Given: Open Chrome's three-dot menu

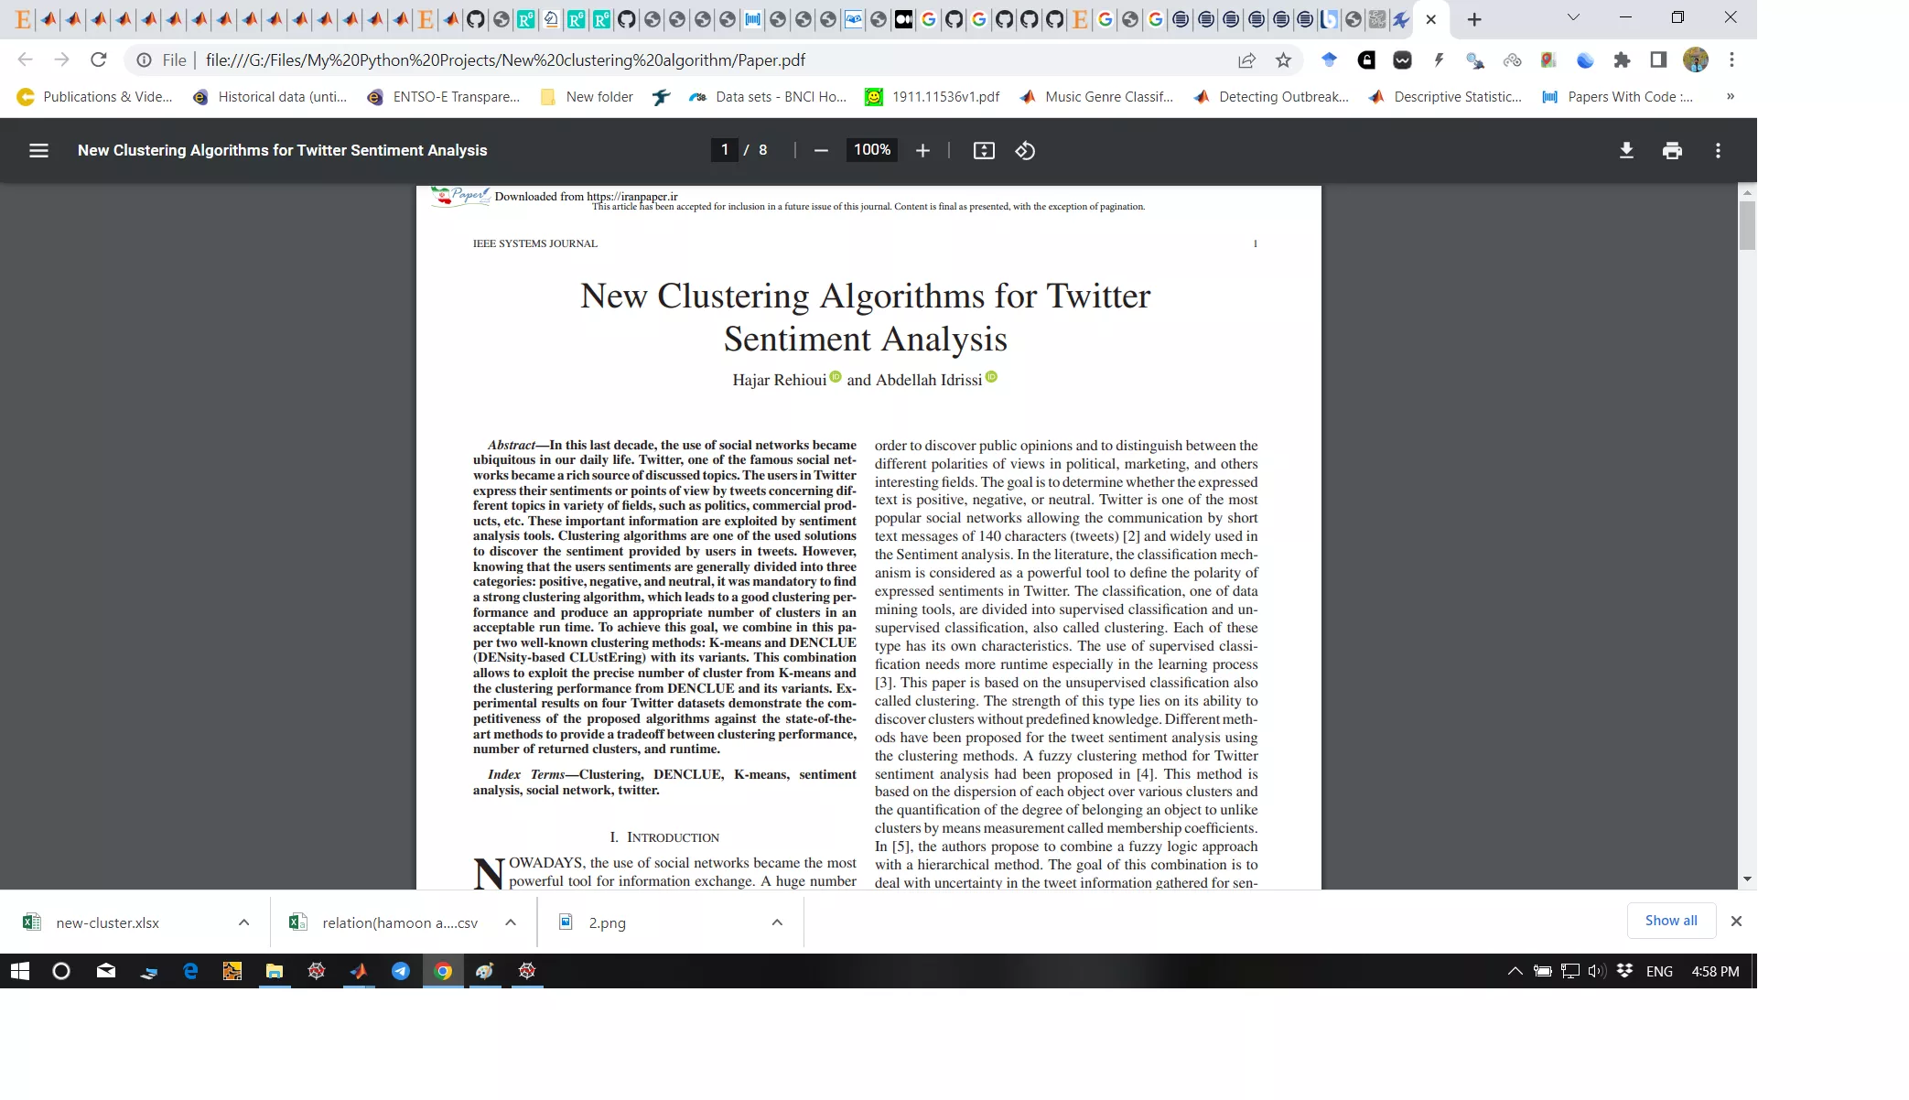Looking at the screenshot, I should (x=1731, y=59).
